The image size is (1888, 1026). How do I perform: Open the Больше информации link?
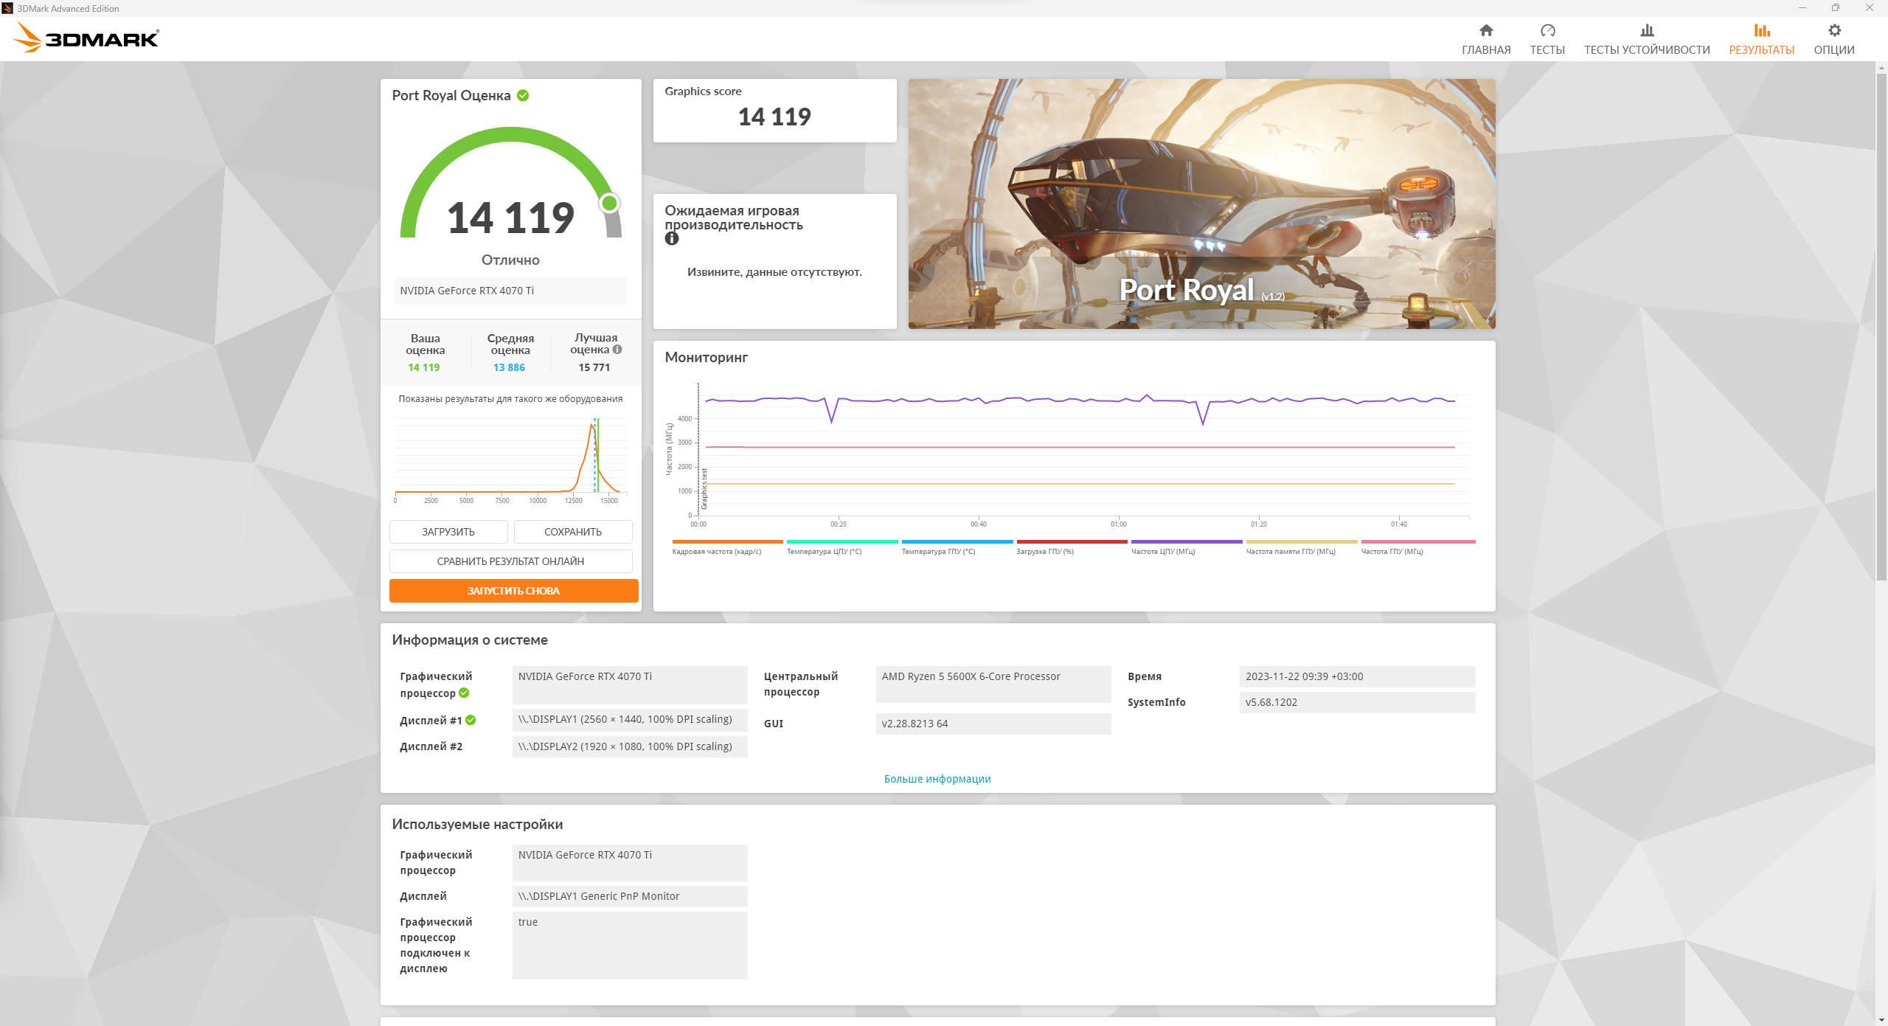point(937,779)
